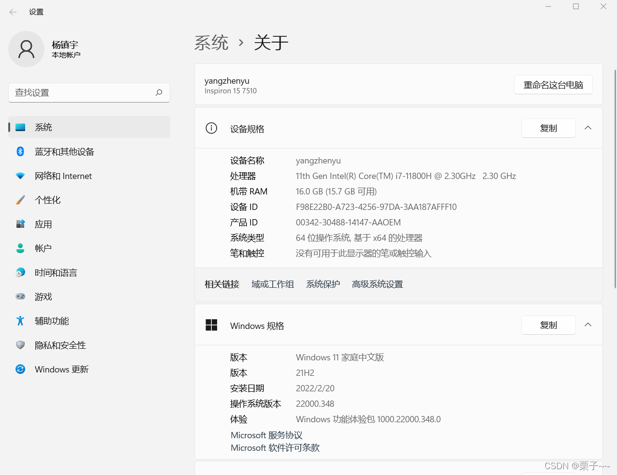Collapse the 设备规格 section chevron
Image resolution: width=617 pixels, height=475 pixels.
(588, 128)
